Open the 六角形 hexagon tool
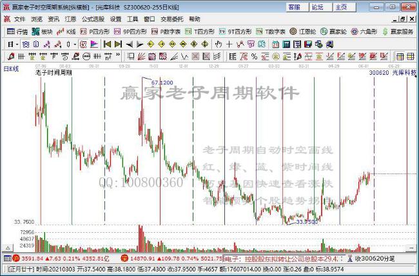419x276 pixels. pos(364,32)
